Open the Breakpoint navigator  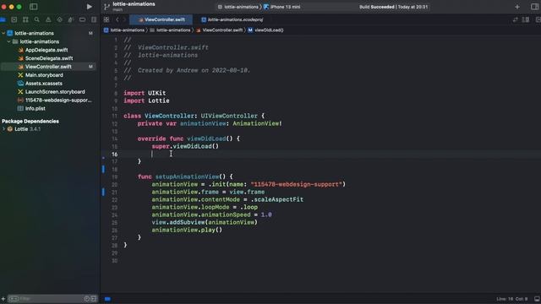coord(83,19)
